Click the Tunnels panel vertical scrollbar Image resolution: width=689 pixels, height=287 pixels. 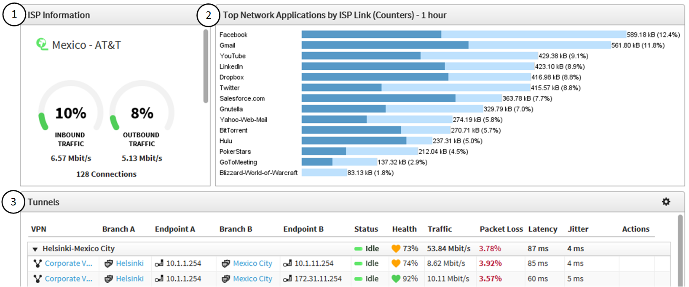pyautogui.click(x=680, y=251)
